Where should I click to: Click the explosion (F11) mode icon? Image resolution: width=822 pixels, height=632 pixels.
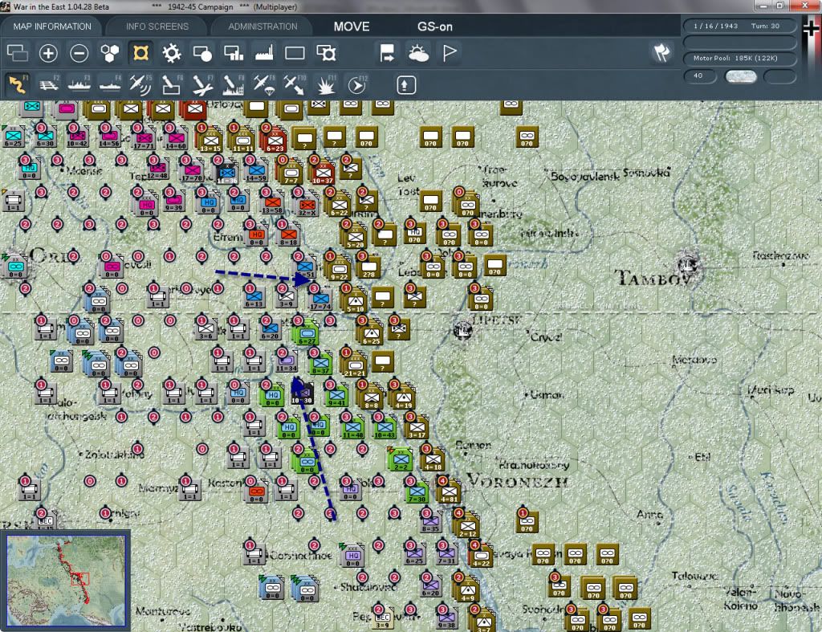coord(326,84)
